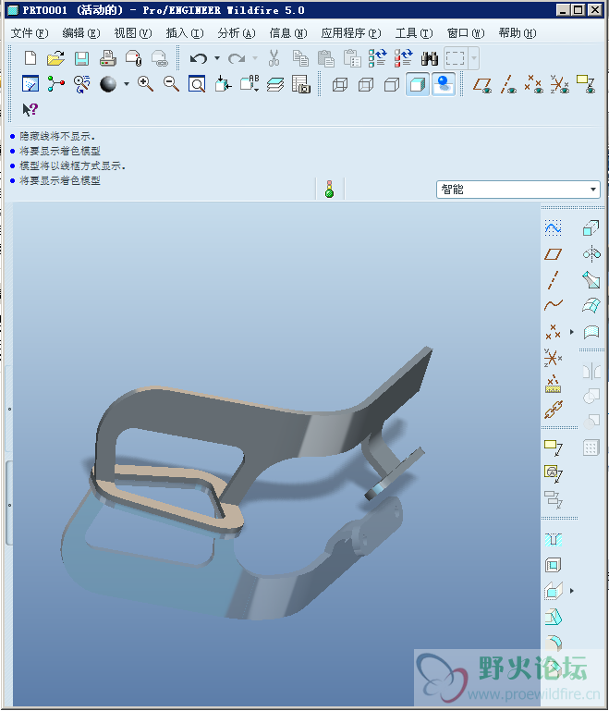Image resolution: width=609 pixels, height=711 pixels.
Task: Select the Rib tool
Action: (x=553, y=591)
